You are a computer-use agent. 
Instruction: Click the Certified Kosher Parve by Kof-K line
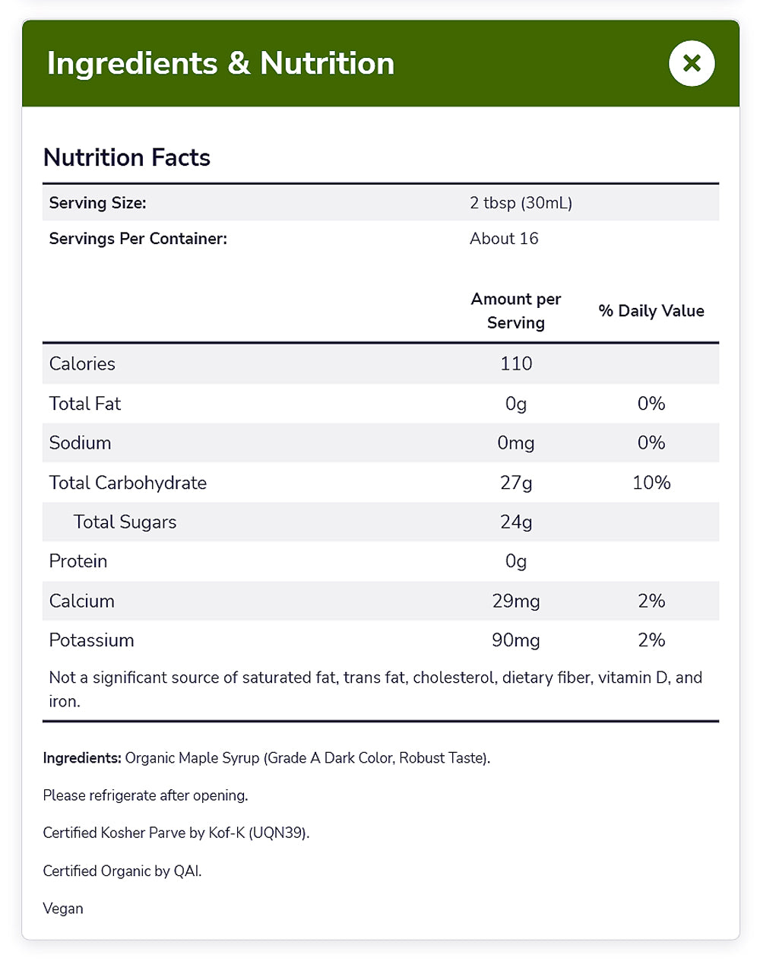tap(176, 833)
